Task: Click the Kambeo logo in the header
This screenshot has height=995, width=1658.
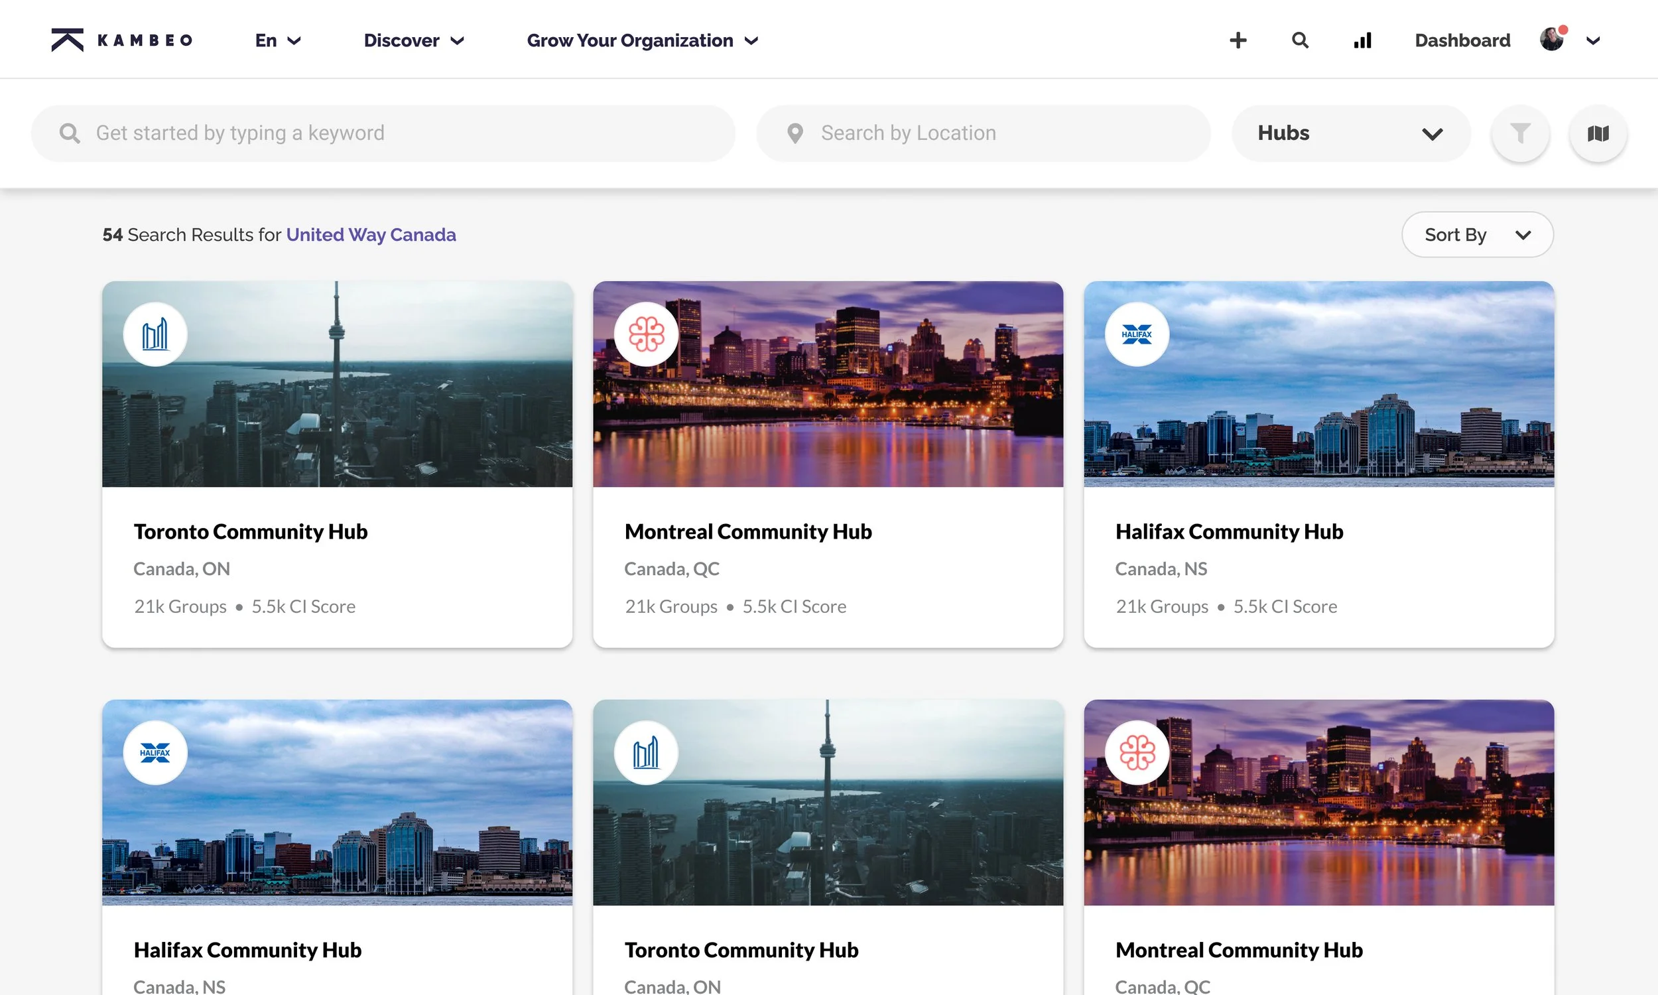Action: click(121, 40)
